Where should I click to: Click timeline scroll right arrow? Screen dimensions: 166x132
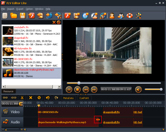point(163,129)
